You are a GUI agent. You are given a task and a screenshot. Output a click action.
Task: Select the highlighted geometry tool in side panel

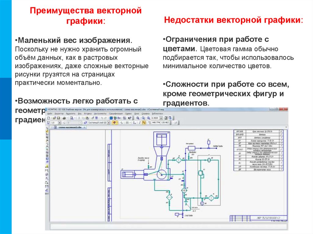tap(47, 131)
